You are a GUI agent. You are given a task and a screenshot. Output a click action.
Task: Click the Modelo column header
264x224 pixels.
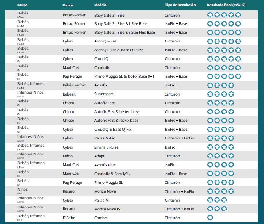coord(100,5)
